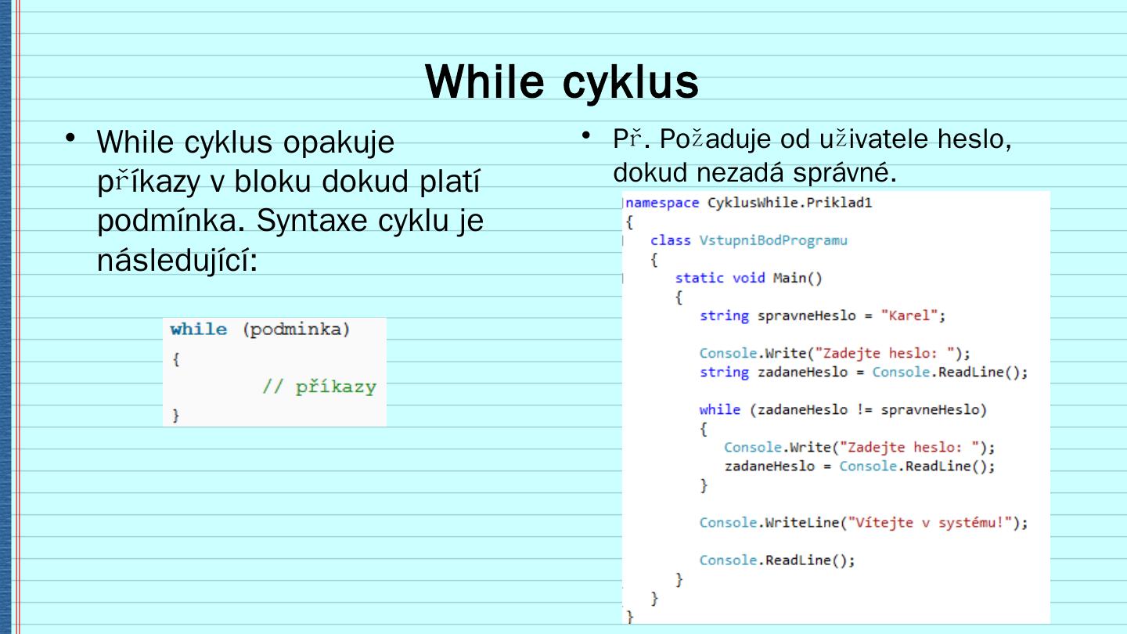Click the "while (podminka)" syntax line
This screenshot has height=634, width=1127.
point(261,330)
